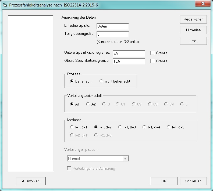213x191 pixels.
Task: Click the 'Anordnung der Daten' heading
Action: pyautogui.click(x=79, y=18)
